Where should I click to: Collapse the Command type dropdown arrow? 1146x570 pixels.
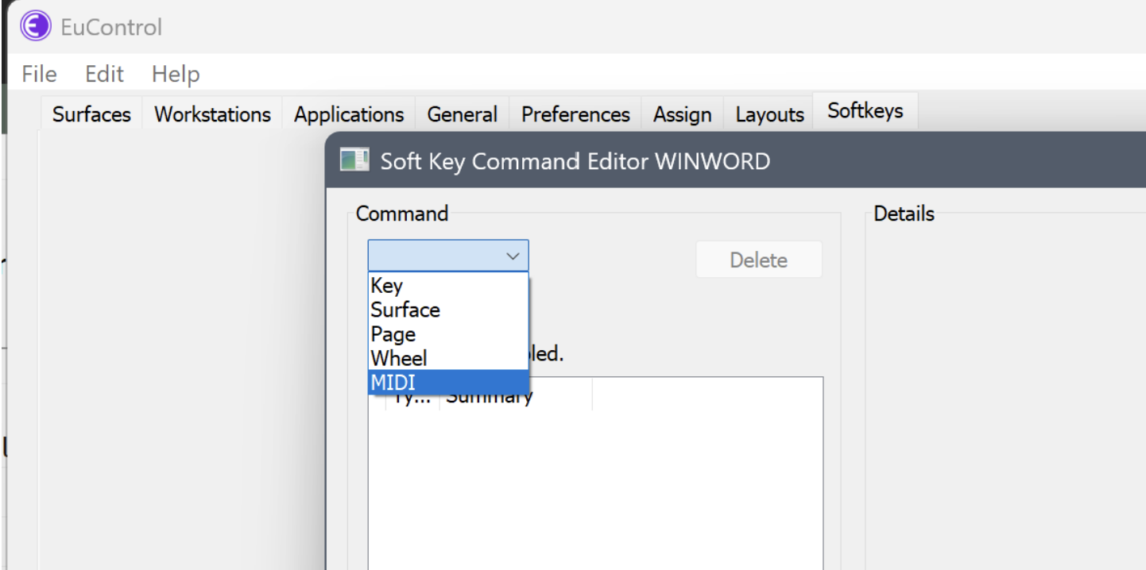tap(513, 256)
